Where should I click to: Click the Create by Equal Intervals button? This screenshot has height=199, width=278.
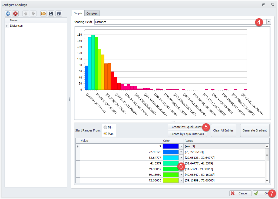pos(187,134)
